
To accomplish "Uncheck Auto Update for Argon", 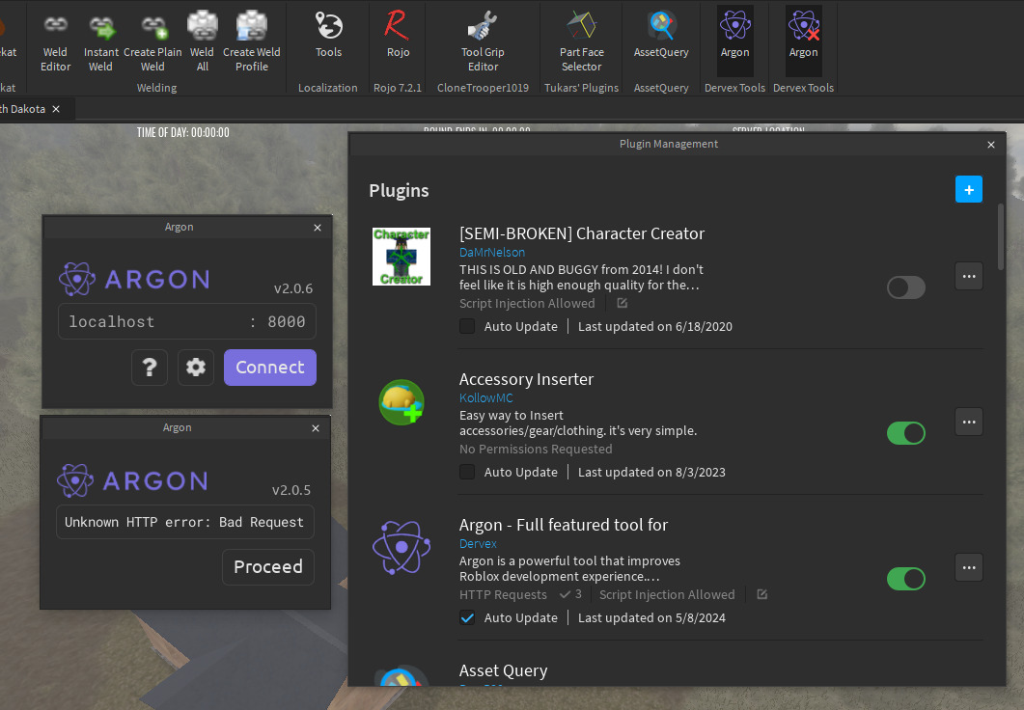I will coord(467,617).
